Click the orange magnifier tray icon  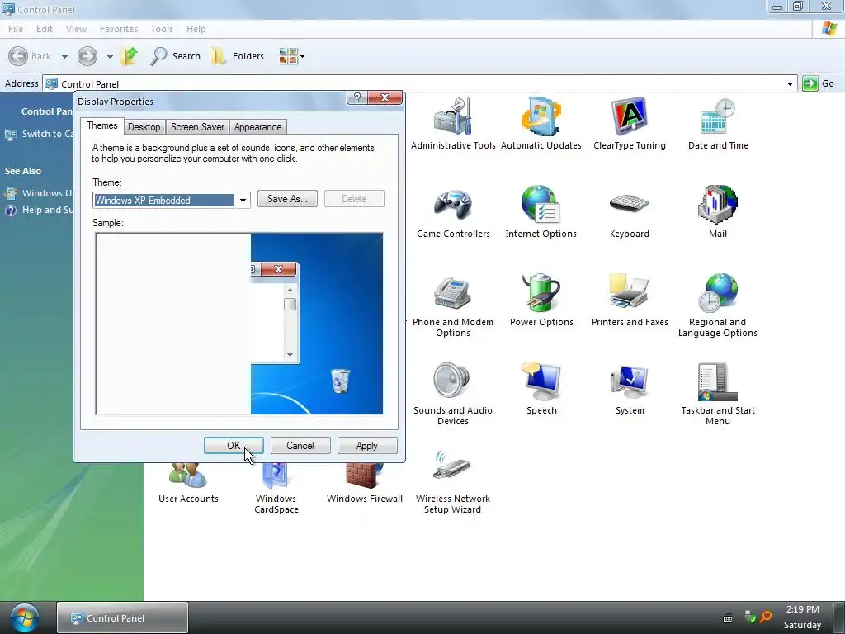point(765,617)
